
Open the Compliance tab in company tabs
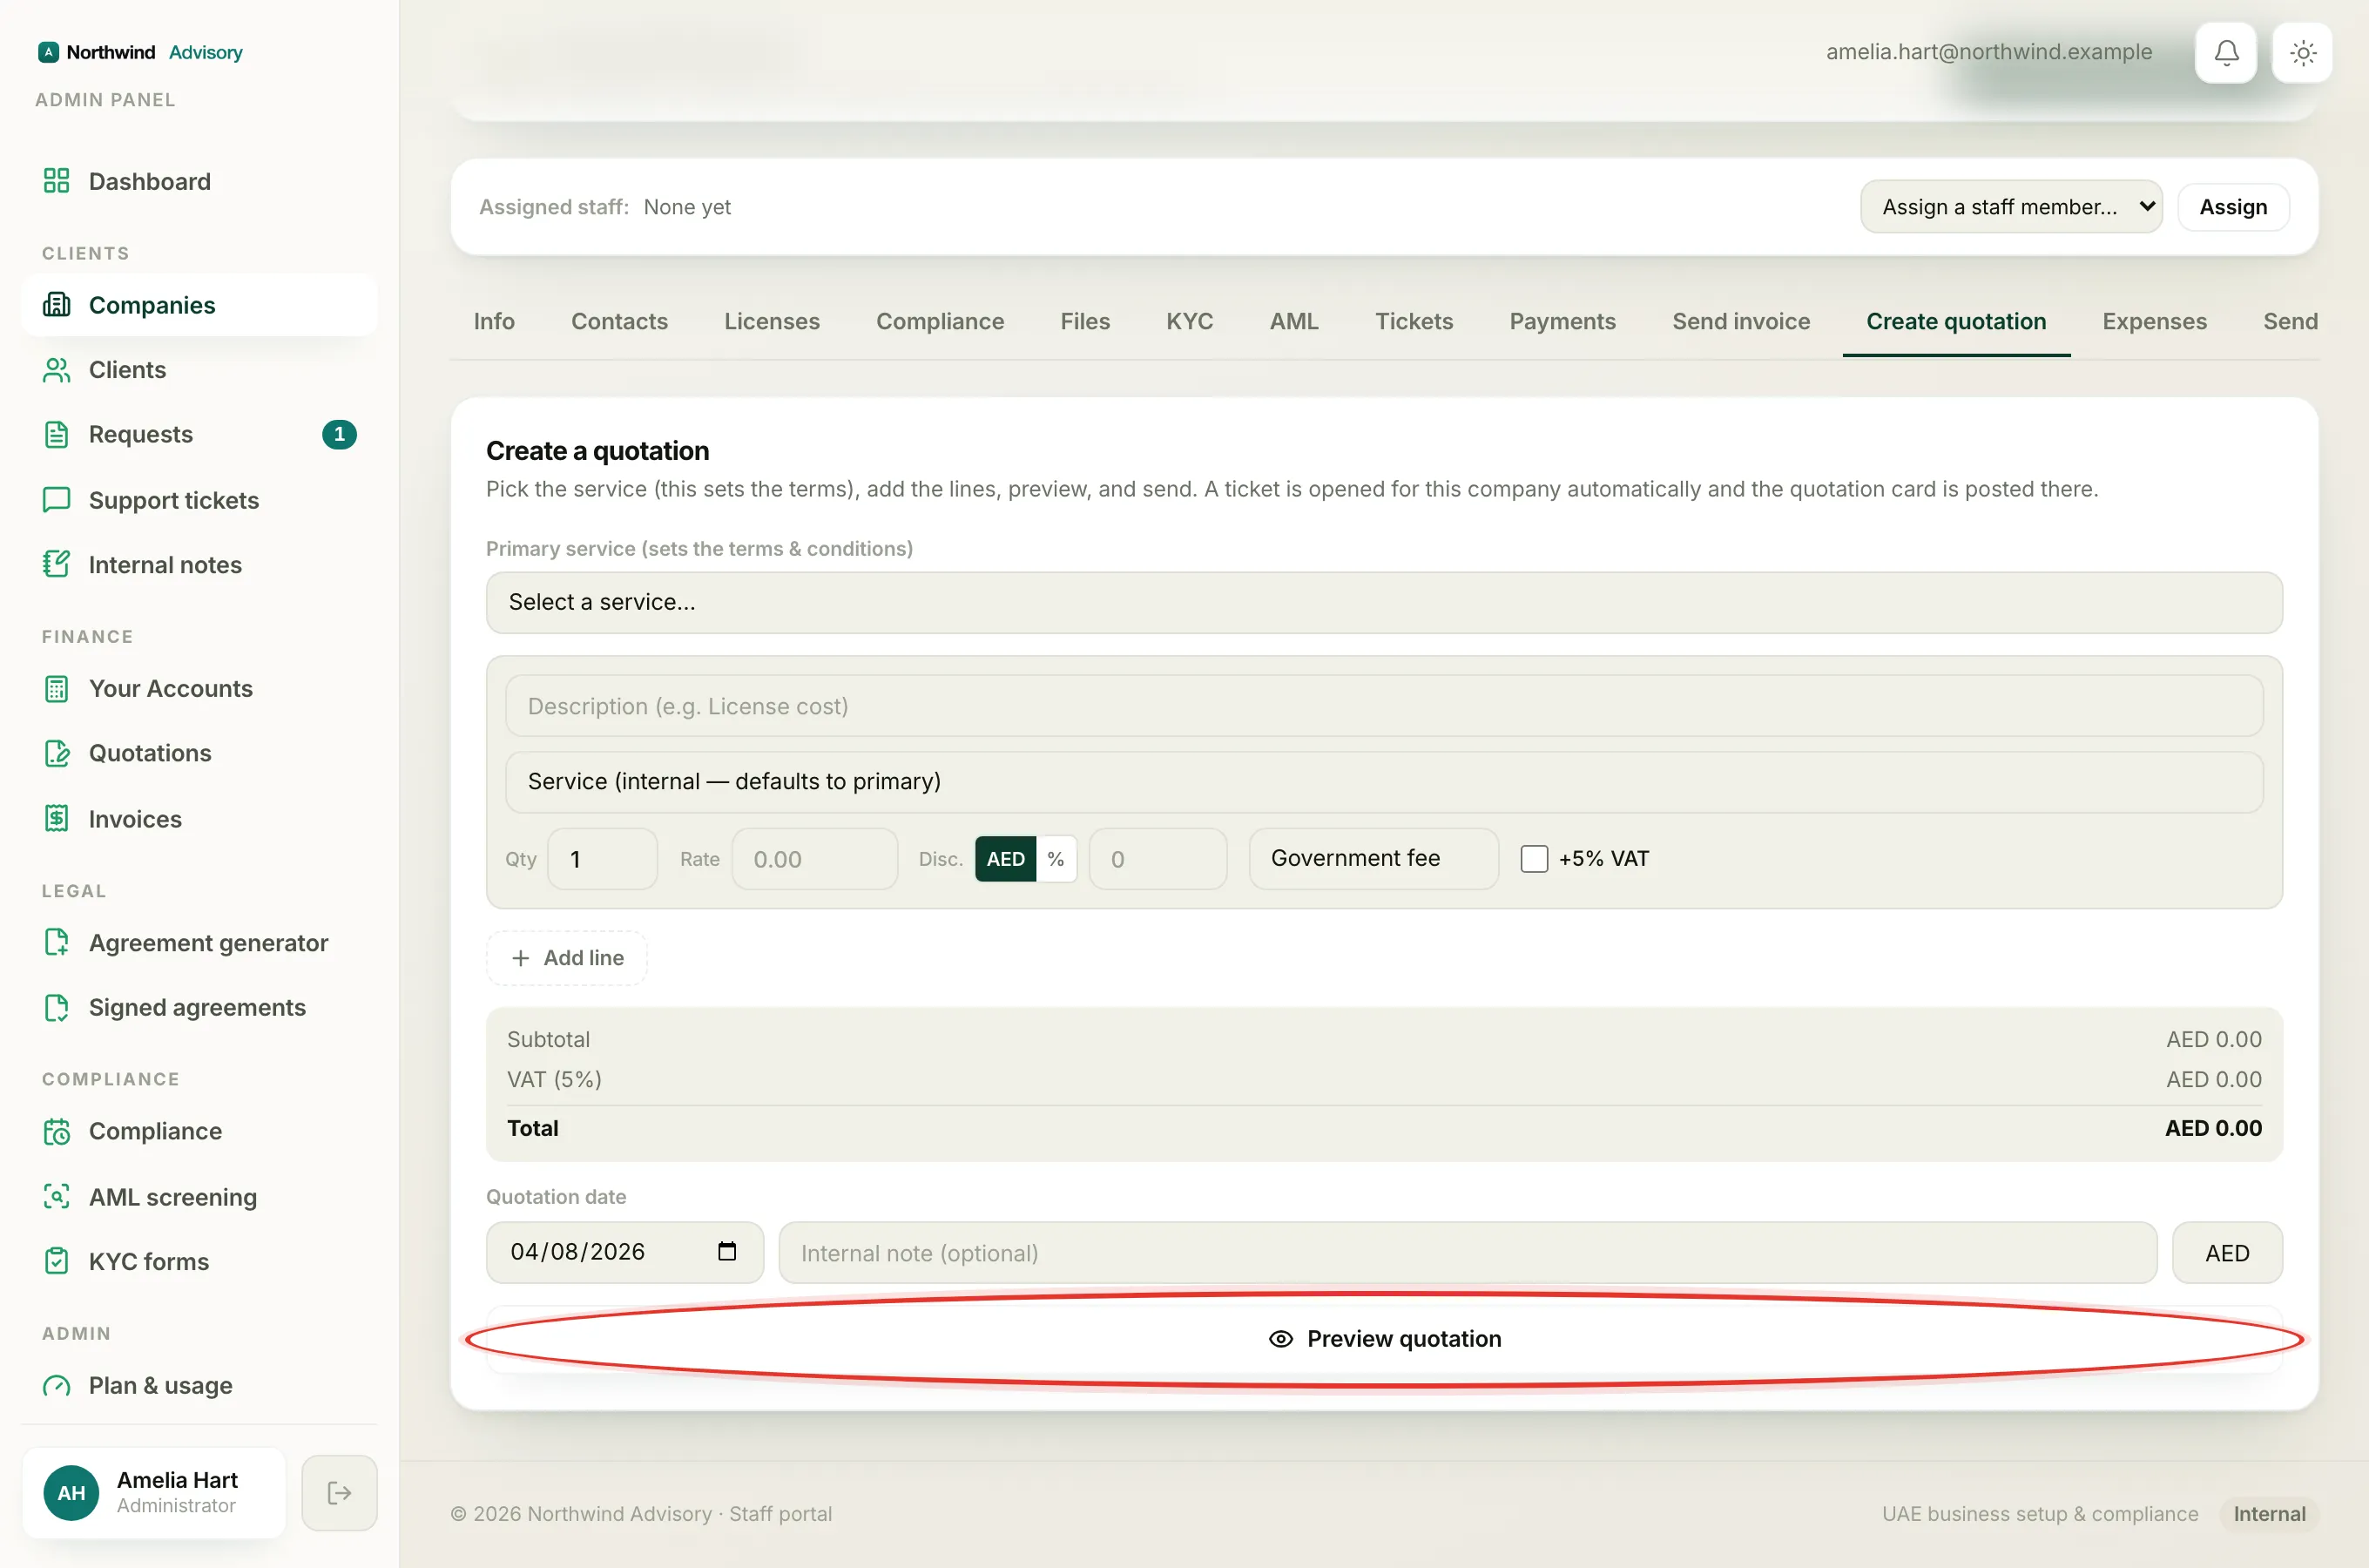pyautogui.click(x=940, y=321)
